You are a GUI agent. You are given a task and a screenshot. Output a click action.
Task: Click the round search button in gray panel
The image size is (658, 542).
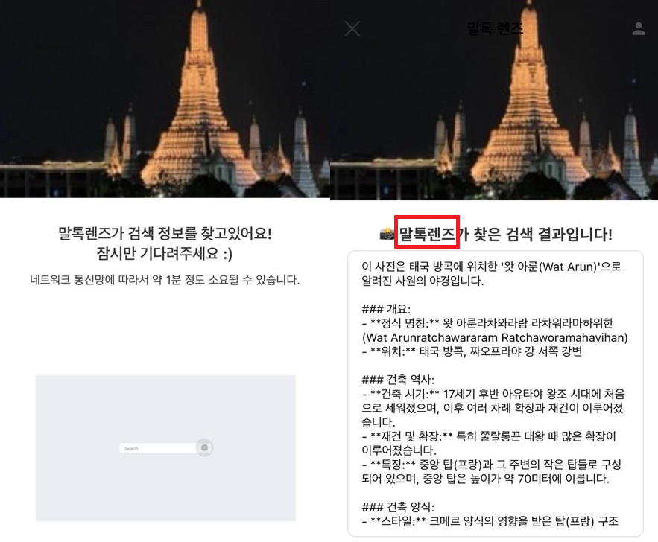pyautogui.click(x=204, y=447)
